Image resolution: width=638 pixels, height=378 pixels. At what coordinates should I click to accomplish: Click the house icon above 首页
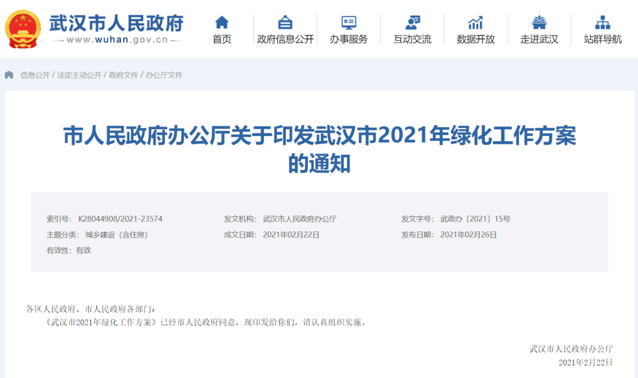pos(222,22)
